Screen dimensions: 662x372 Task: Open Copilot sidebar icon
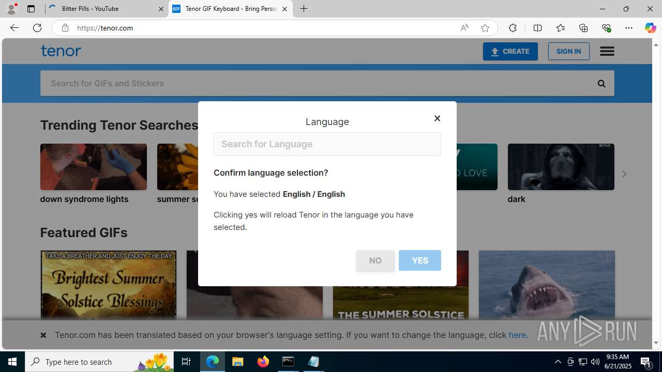tap(650, 28)
